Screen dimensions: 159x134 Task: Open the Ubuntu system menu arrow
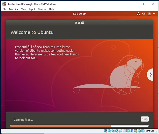pos(154,14)
